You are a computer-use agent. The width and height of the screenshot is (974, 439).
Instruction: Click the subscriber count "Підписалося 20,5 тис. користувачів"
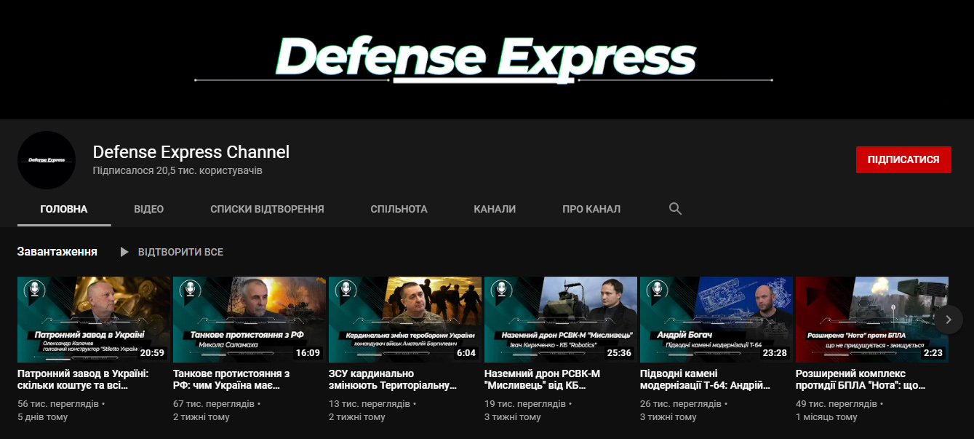177,170
